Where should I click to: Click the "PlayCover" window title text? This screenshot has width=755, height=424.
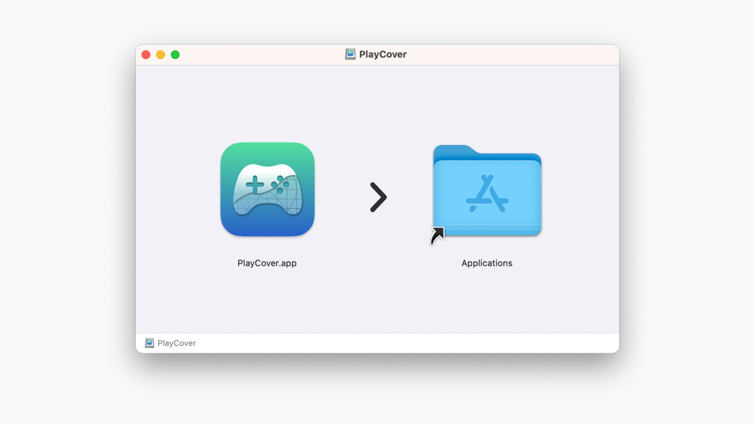(383, 54)
